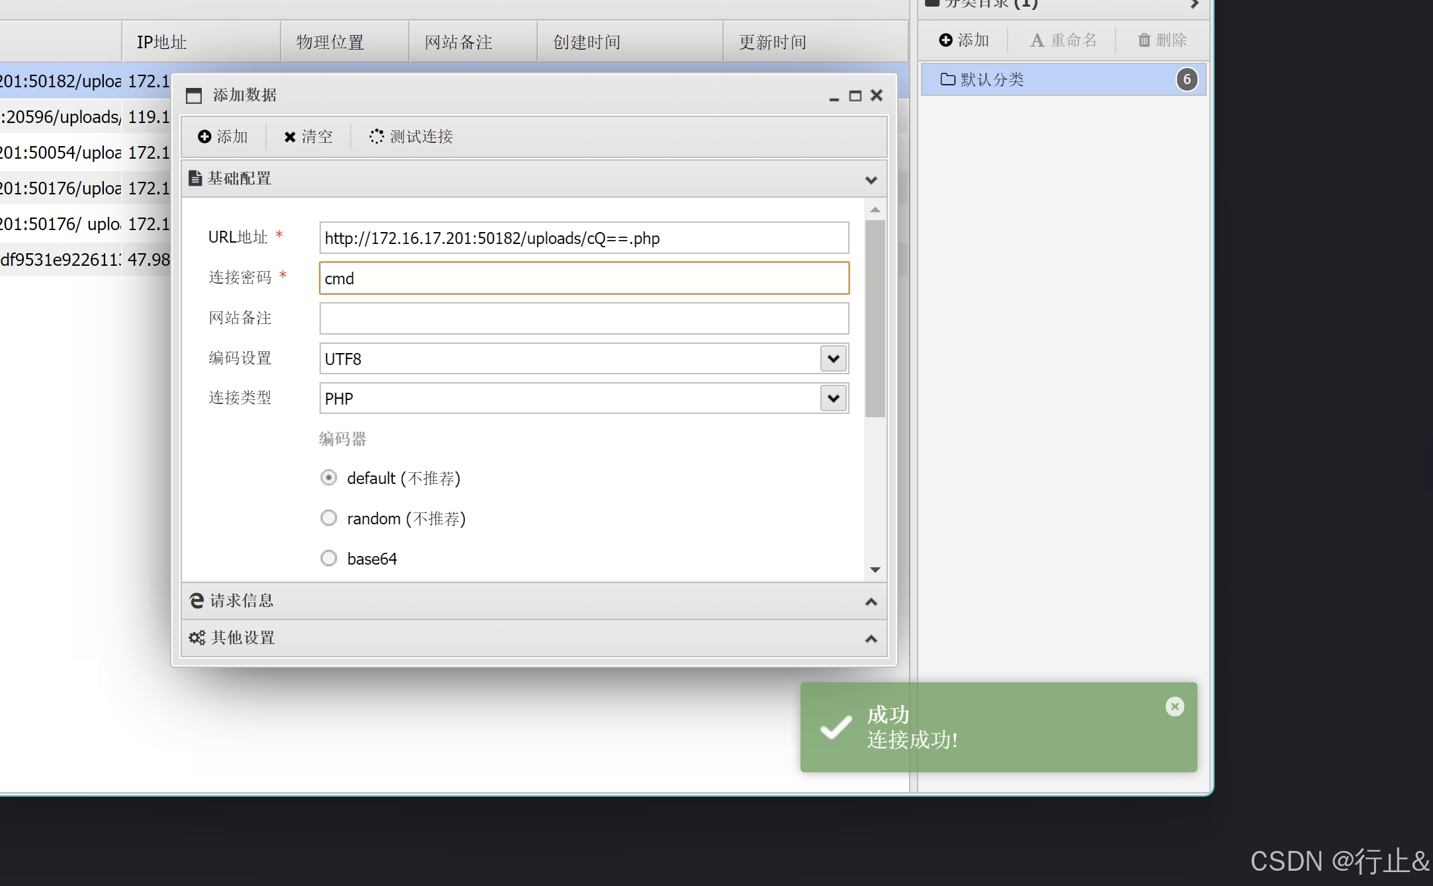Screen dimensions: 1433x886
Task: Collapse the 基础配置 section header
Action: 871,179
